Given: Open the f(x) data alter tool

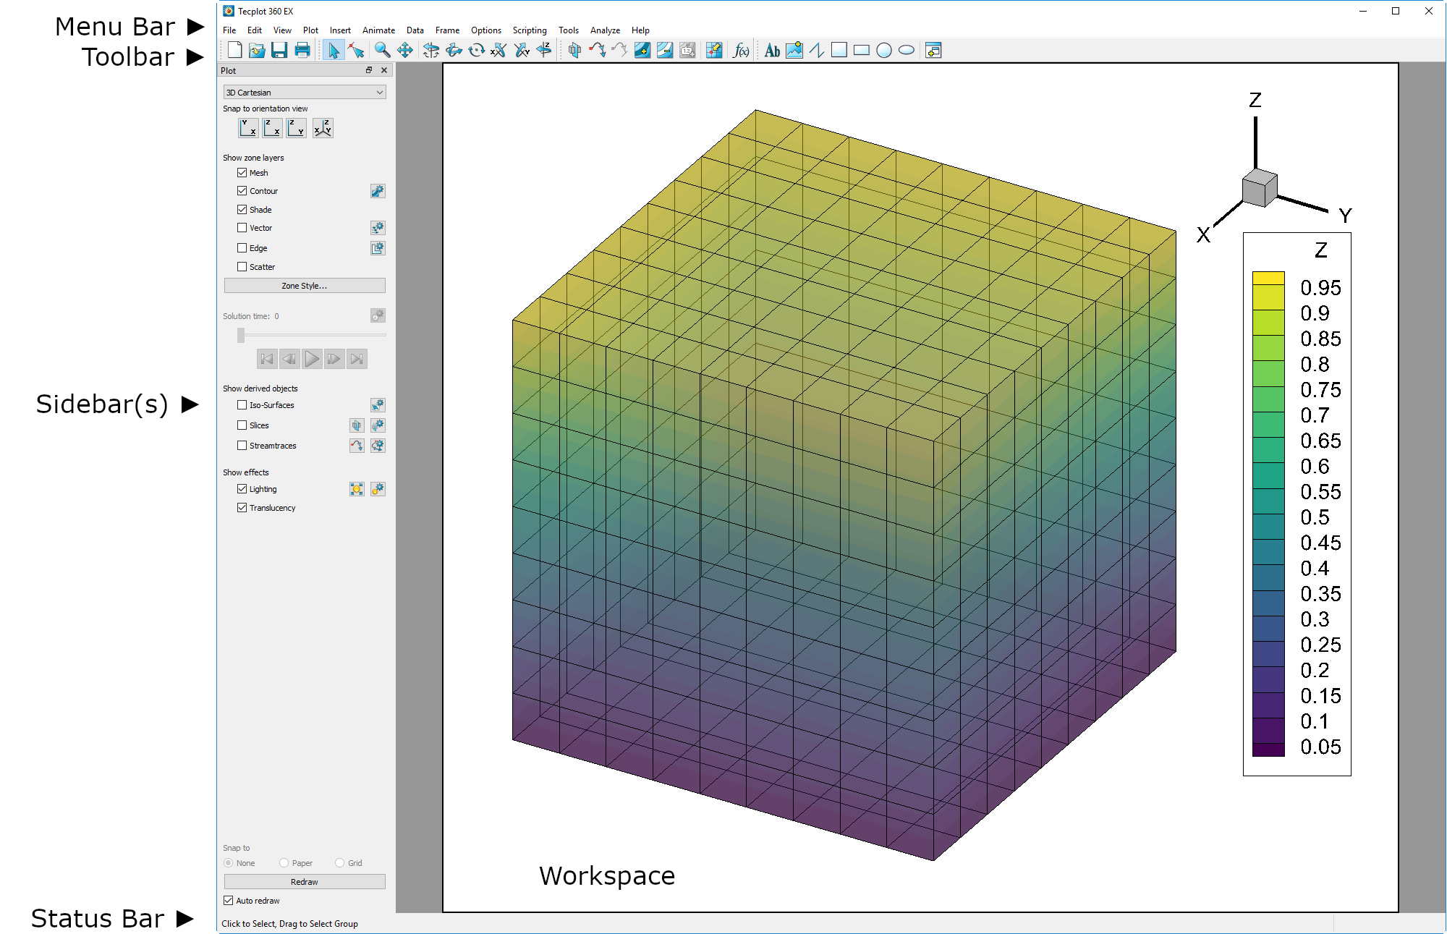Looking at the screenshot, I should pos(741,50).
